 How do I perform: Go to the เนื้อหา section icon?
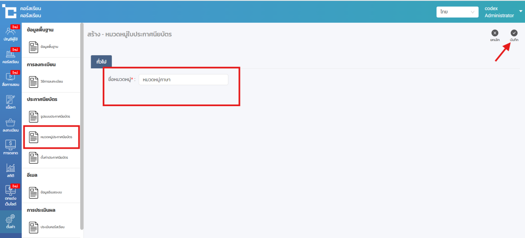tap(10, 102)
